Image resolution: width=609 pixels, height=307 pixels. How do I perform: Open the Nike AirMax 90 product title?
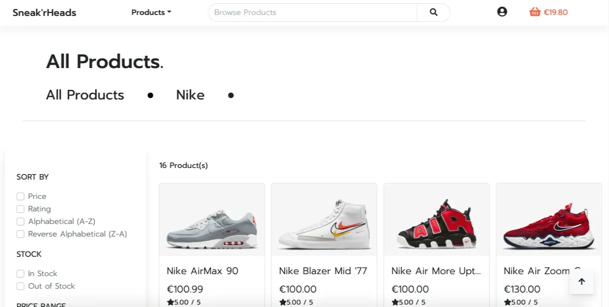click(203, 271)
